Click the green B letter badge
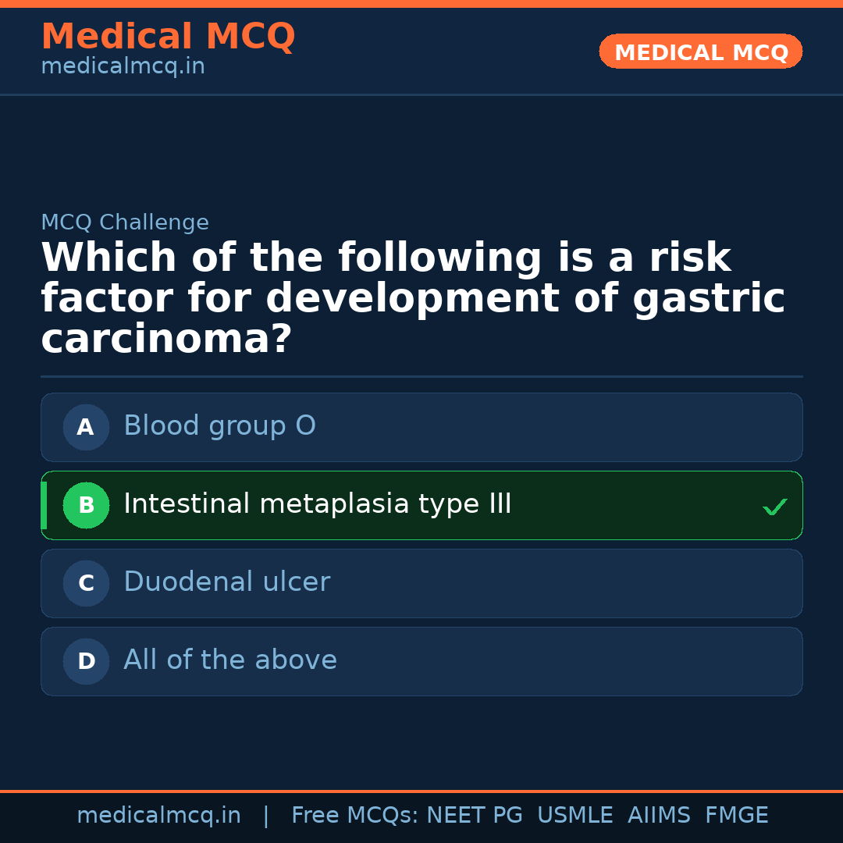 click(x=86, y=505)
